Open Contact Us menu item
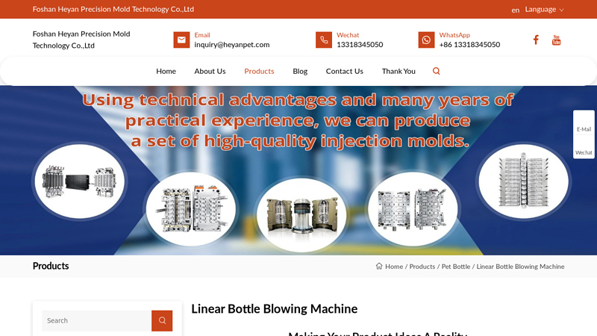Image resolution: width=597 pixels, height=336 pixels. click(345, 71)
